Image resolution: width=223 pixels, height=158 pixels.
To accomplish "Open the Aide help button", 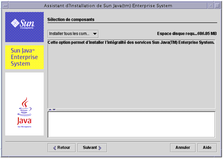I will coord(207,148).
